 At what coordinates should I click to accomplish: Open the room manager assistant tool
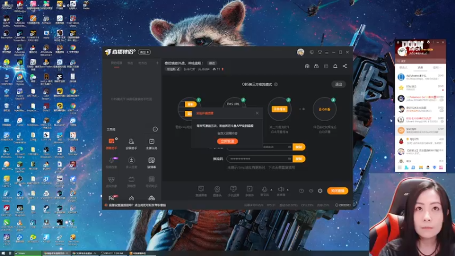tap(131, 144)
